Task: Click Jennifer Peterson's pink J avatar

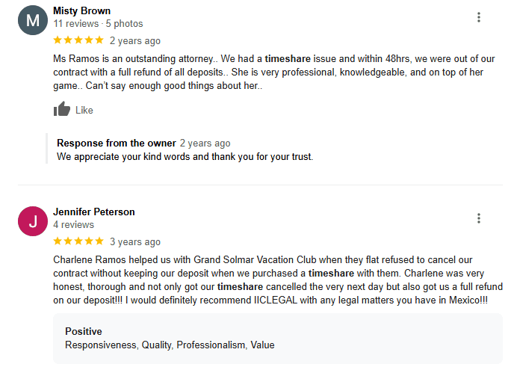Action: point(32,221)
